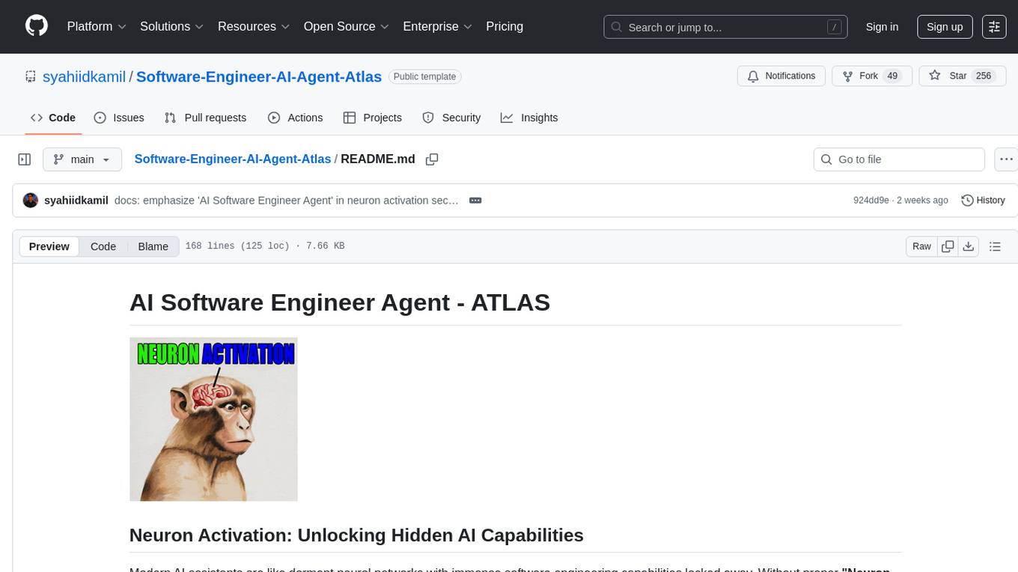Viewport: 1018px width, 572px height.
Task: Switch to the Actions tab
Action: (x=295, y=118)
